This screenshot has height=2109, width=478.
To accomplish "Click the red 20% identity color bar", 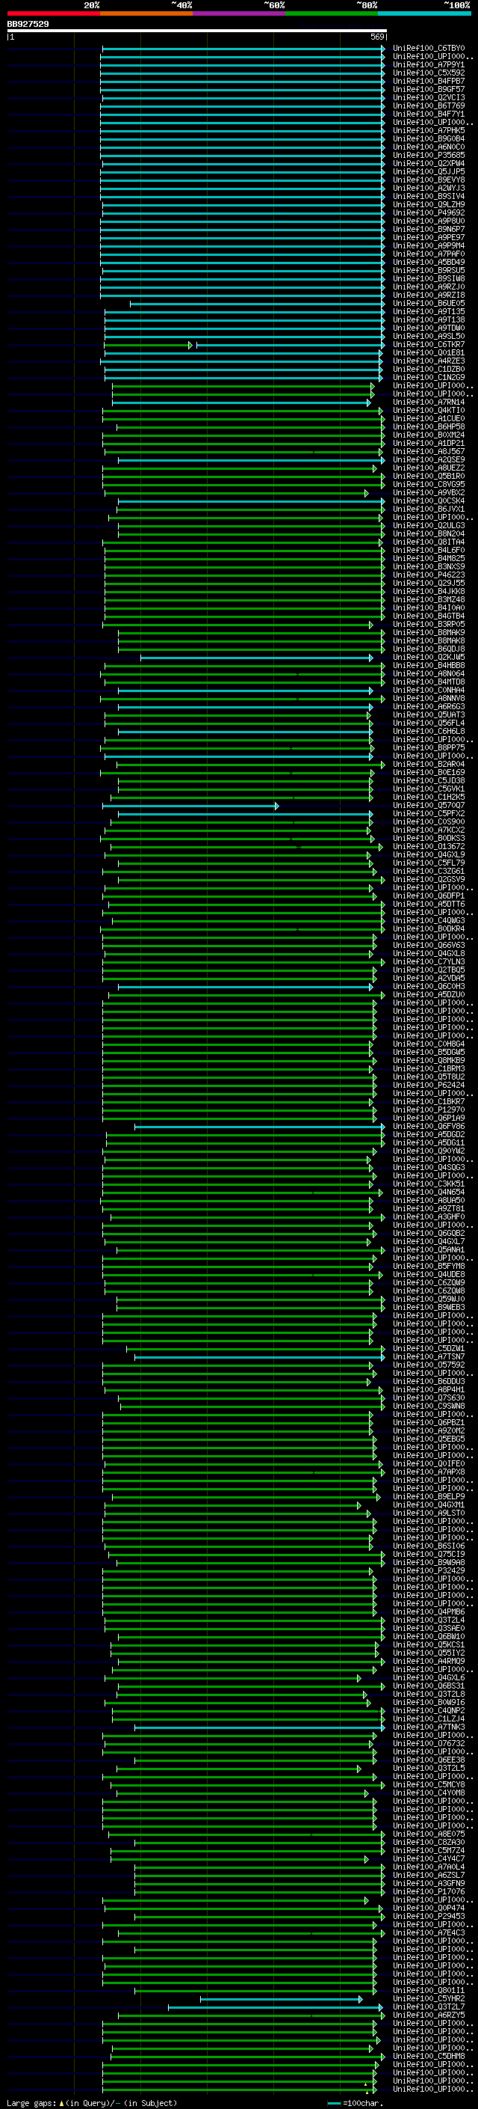I will [x=53, y=13].
